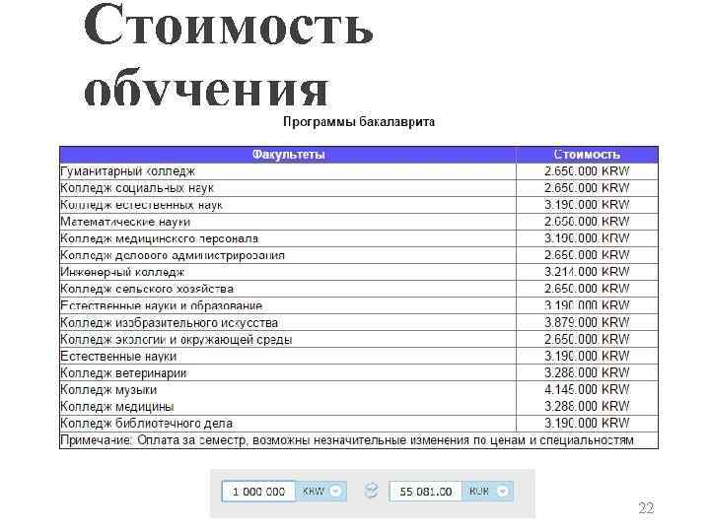This screenshot has width=710, height=532.
Task: Click the 'Факультеты' column header
Action: (x=288, y=155)
